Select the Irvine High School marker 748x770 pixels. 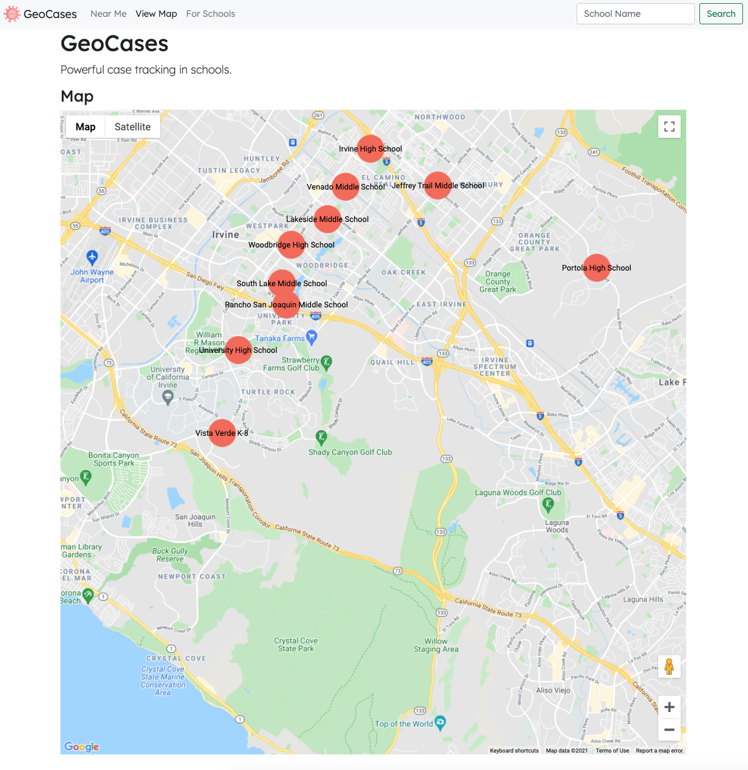[370, 149]
